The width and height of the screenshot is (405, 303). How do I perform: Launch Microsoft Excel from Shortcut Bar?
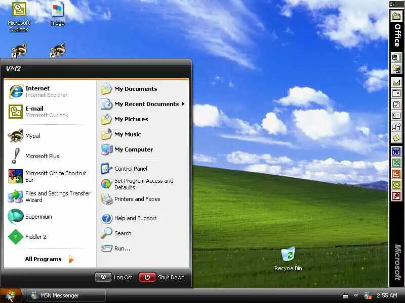[x=396, y=163]
